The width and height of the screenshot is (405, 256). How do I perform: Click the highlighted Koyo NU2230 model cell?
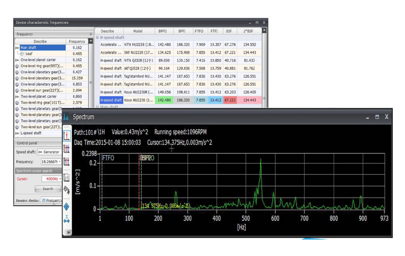[x=139, y=100]
